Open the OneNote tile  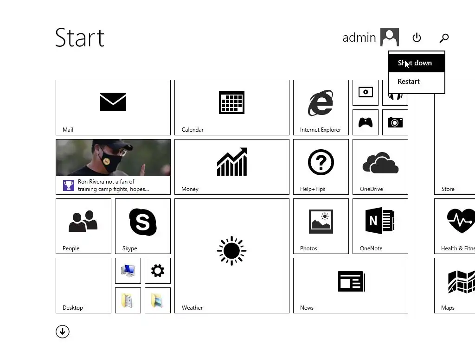[x=380, y=226]
